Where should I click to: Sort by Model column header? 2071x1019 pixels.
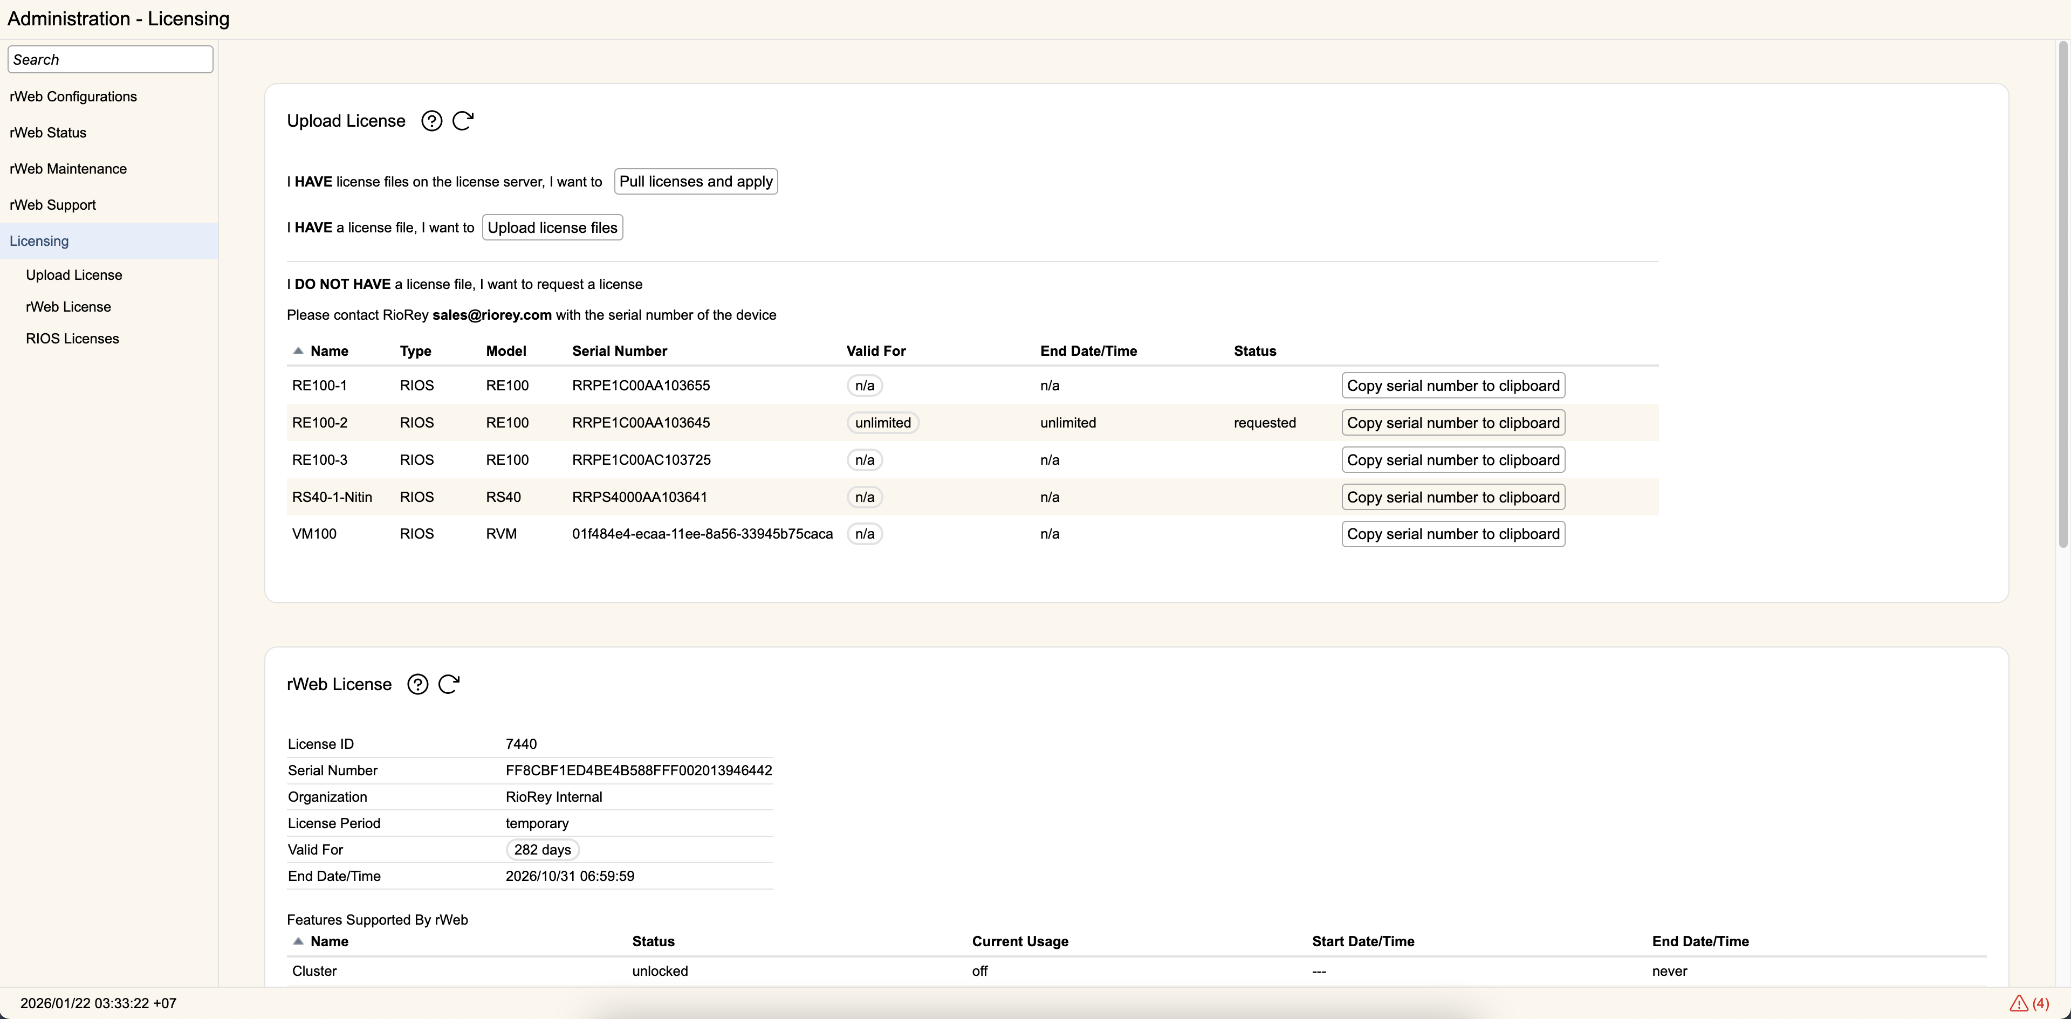[506, 351]
